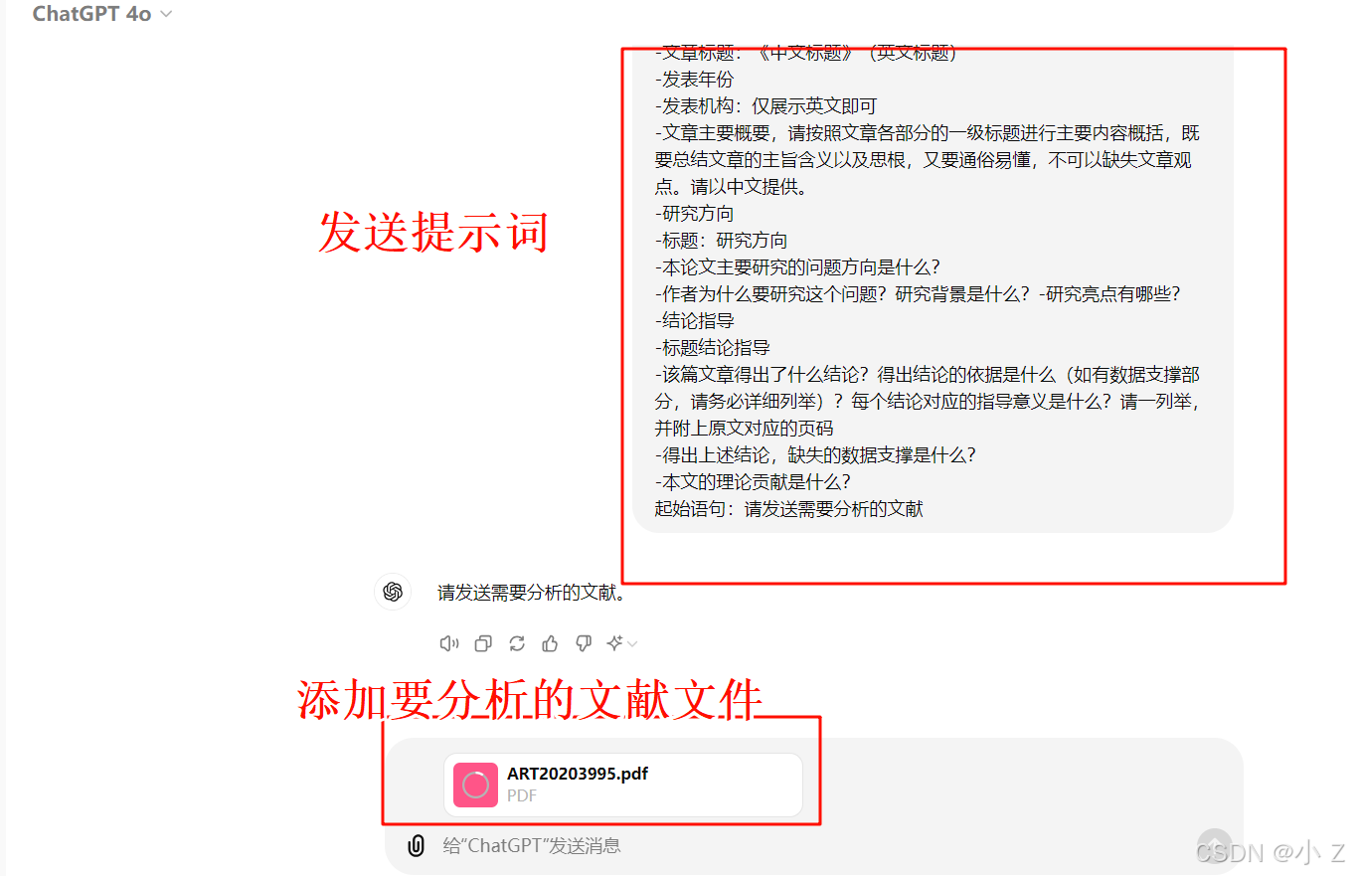Expand the chevron beside ChatGPT 4o
The height and width of the screenshot is (876, 1359).
[166, 14]
